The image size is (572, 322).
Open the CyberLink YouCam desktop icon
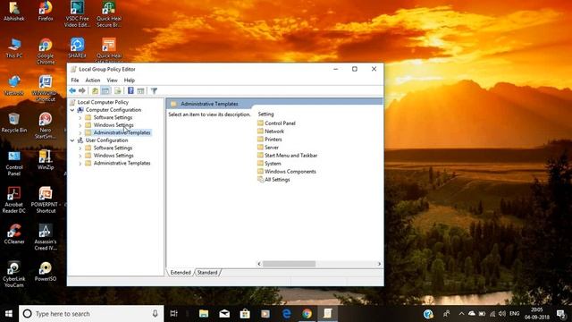pyautogui.click(x=14, y=275)
